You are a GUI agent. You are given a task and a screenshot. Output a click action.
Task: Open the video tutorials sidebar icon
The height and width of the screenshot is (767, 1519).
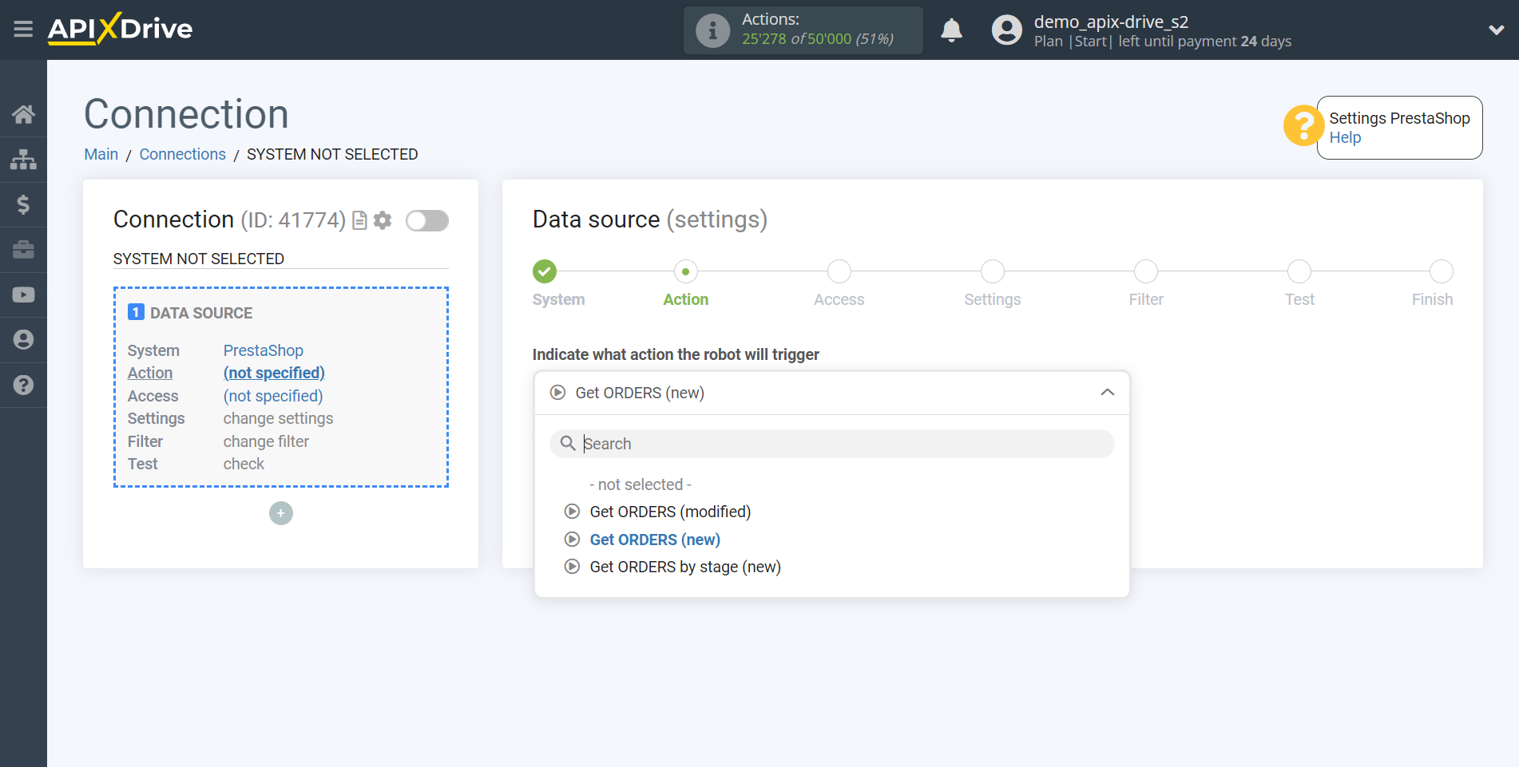coord(23,295)
